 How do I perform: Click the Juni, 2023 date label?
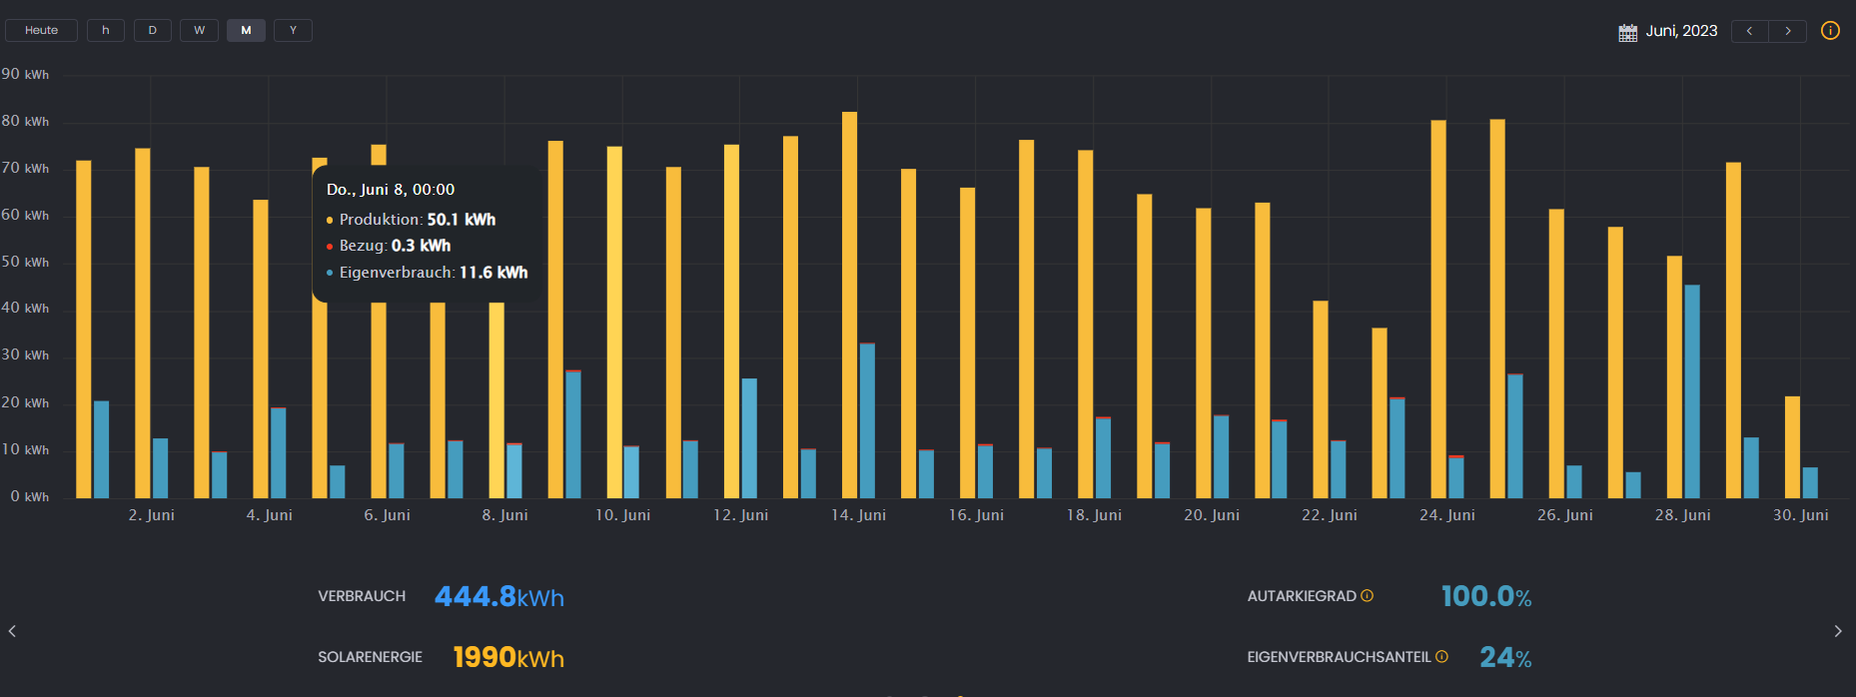[x=1681, y=31]
